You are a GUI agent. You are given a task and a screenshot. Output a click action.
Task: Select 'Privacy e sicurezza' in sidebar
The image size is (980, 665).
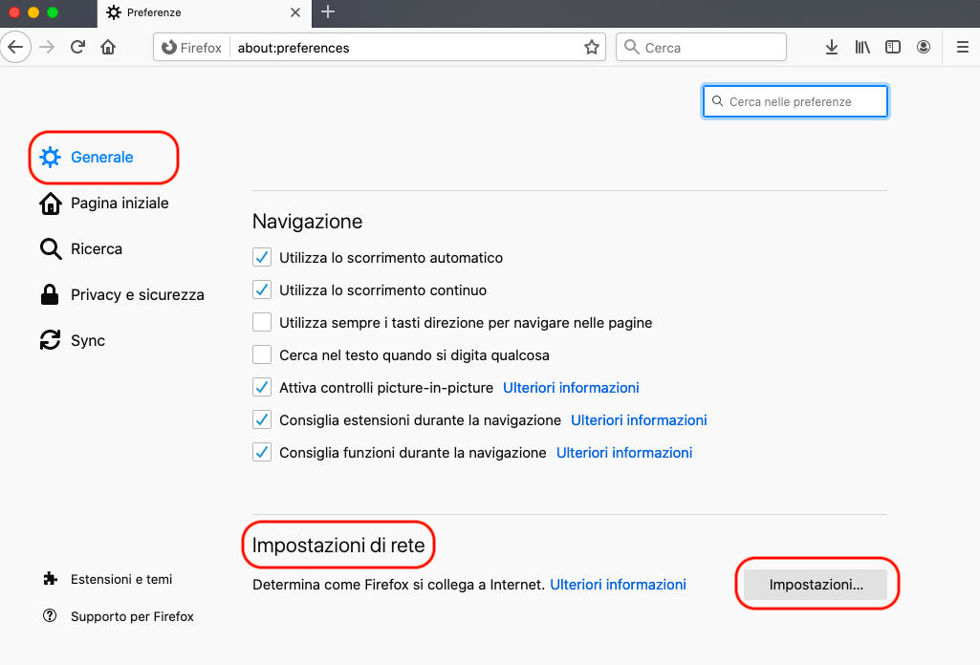[x=137, y=295]
